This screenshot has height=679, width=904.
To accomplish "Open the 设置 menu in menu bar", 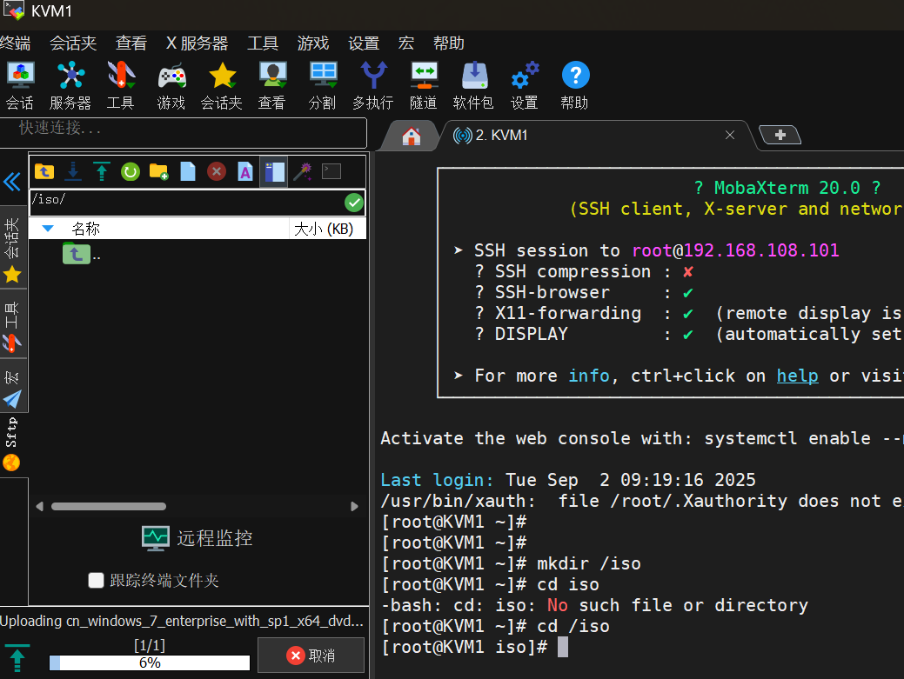I will point(364,43).
